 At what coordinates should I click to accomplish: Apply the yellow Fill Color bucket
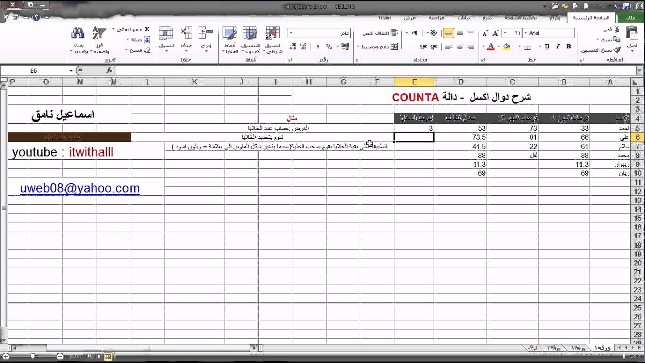[x=507, y=47]
